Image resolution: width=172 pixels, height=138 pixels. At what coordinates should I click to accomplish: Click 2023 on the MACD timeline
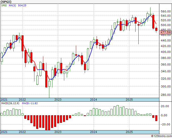click(x=58, y=132)
